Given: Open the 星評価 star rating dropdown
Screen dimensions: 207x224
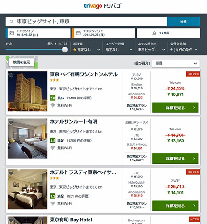Looking at the screenshot, I should [86, 50].
